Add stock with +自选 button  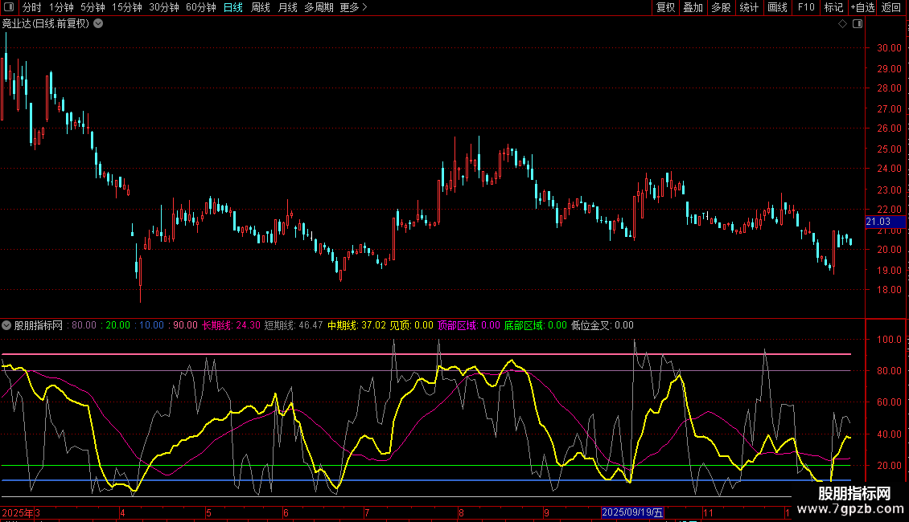pos(862,7)
